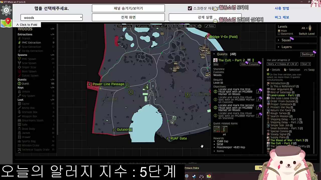Click the Hide quest button
The height and width of the screenshot is (180, 321).
pyautogui.click(x=244, y=64)
